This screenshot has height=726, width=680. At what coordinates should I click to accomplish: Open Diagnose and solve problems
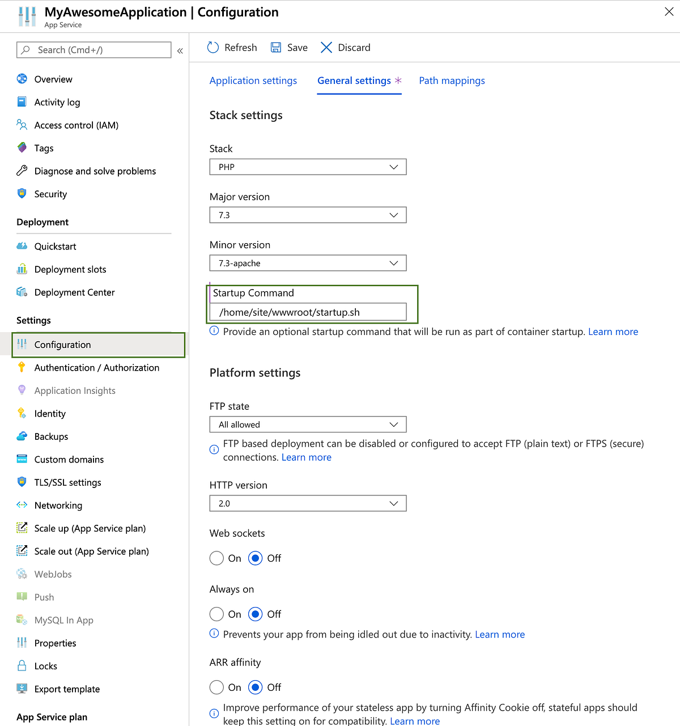coord(95,171)
